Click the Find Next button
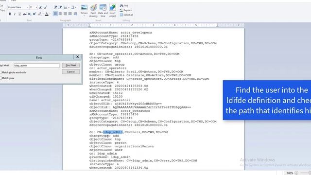Image resolution: width=311 pixels, height=175 pixels. coord(70,65)
